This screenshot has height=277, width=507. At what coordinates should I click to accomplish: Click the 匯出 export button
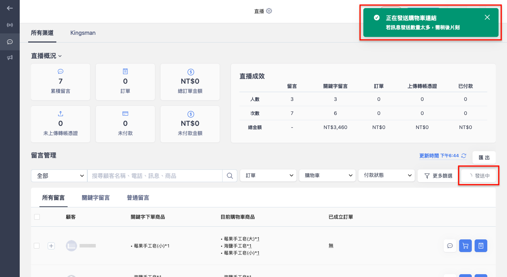(484, 157)
